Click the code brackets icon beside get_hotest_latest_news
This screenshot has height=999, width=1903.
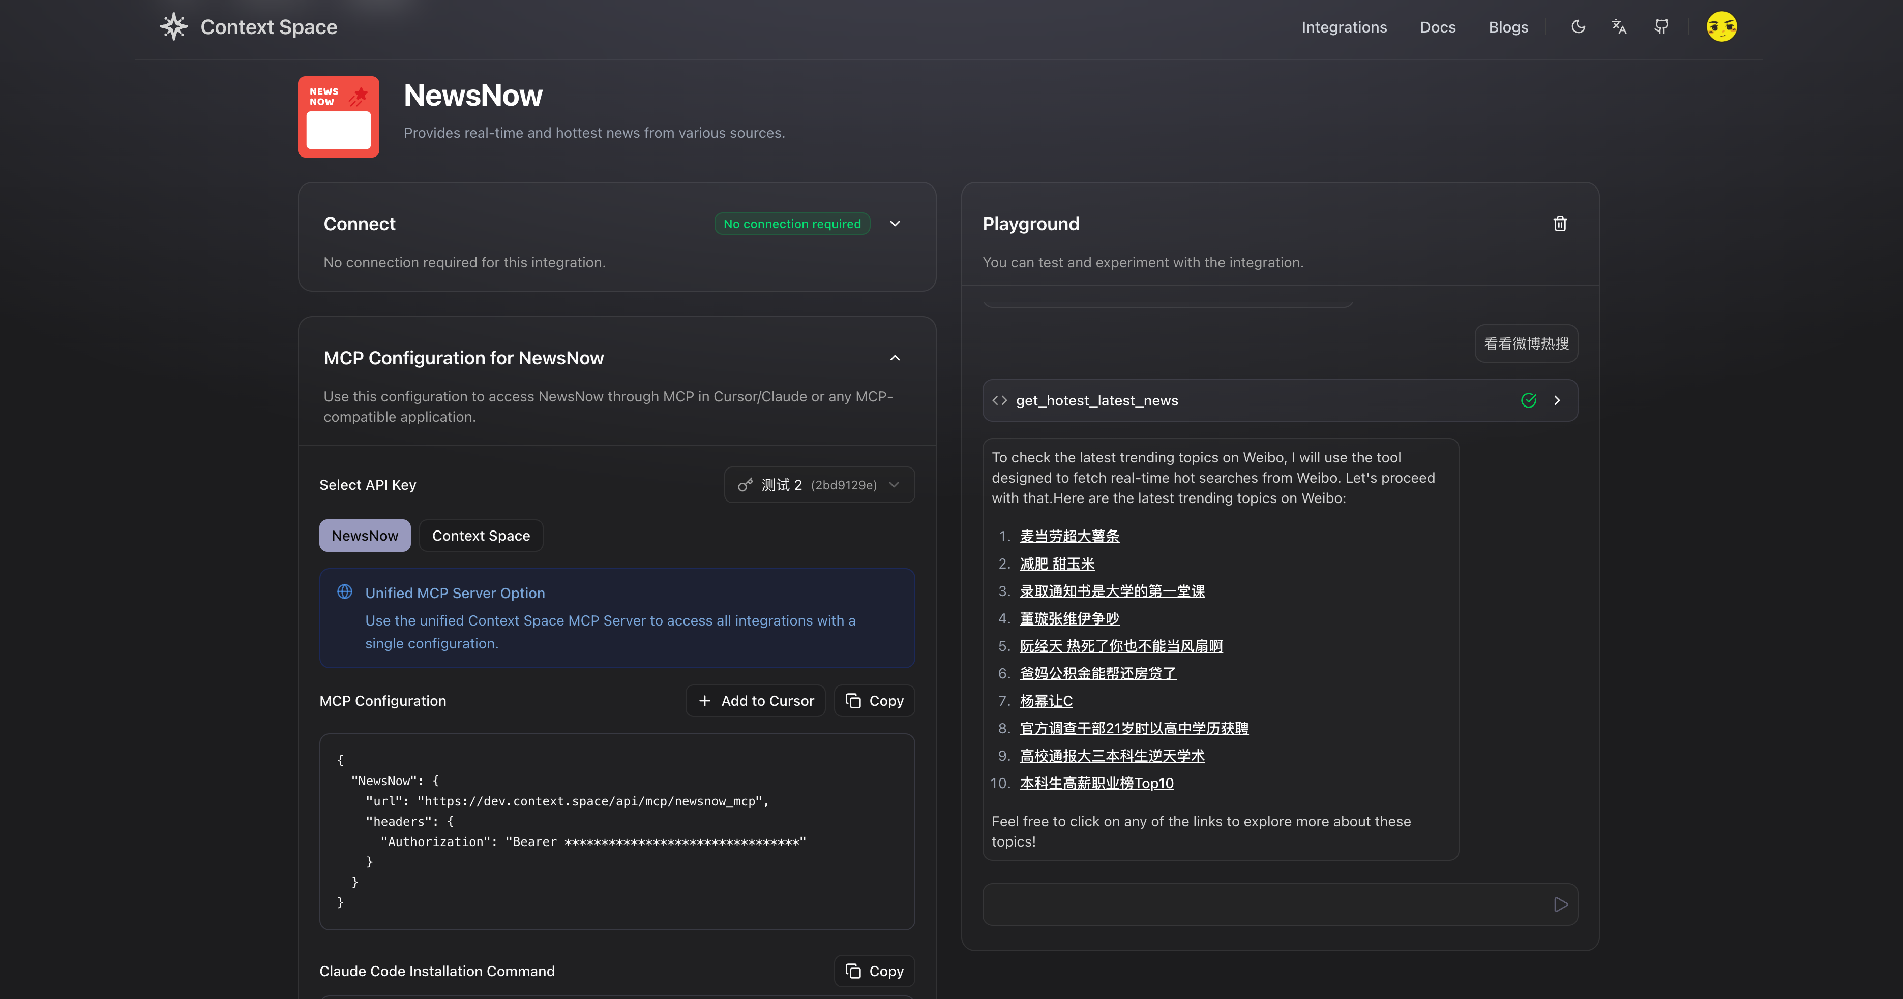pos(999,400)
